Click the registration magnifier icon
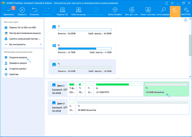This screenshot has height=137, width=192. click(163, 10)
